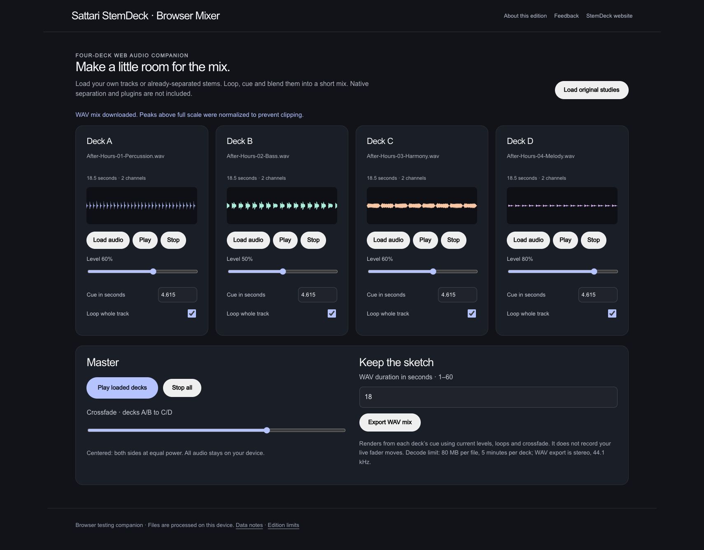Focus Deck A cue in seconds field
Screen dimensions: 704x550
click(177, 295)
